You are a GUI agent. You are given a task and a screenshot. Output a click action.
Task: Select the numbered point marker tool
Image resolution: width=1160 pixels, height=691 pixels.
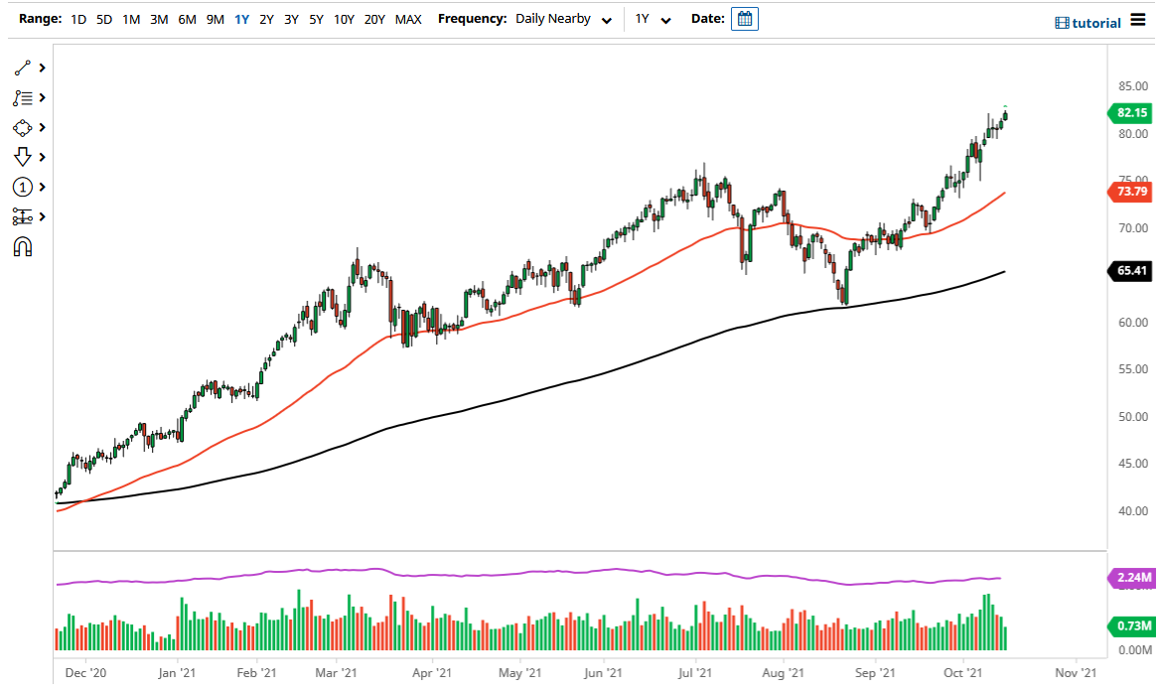[x=22, y=187]
